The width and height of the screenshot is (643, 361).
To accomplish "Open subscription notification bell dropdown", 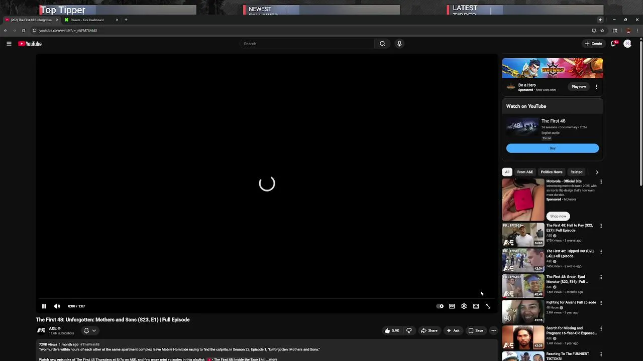I will point(89,330).
